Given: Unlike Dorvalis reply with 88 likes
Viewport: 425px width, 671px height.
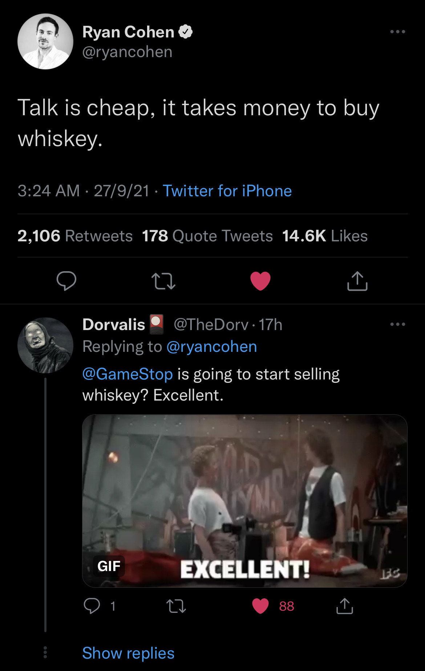Looking at the screenshot, I should point(260,606).
